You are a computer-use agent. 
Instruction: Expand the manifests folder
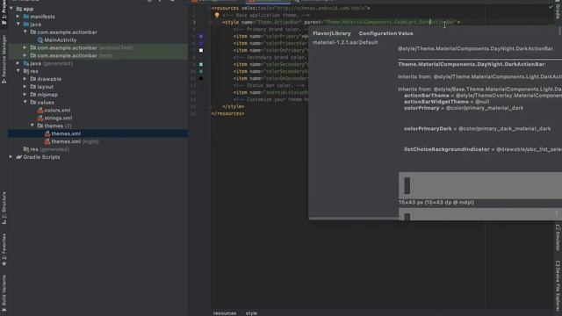pyautogui.click(x=18, y=17)
